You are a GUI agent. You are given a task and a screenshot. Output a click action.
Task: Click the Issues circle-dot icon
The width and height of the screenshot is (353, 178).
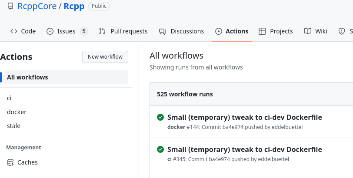click(x=50, y=31)
